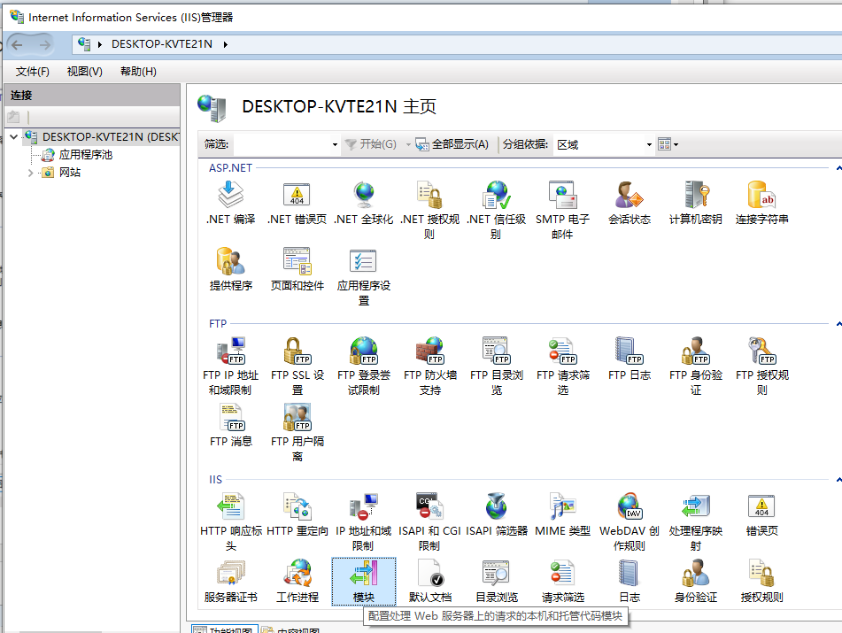Open FTP 身份验证 feature
The image size is (842, 633).
click(x=695, y=367)
